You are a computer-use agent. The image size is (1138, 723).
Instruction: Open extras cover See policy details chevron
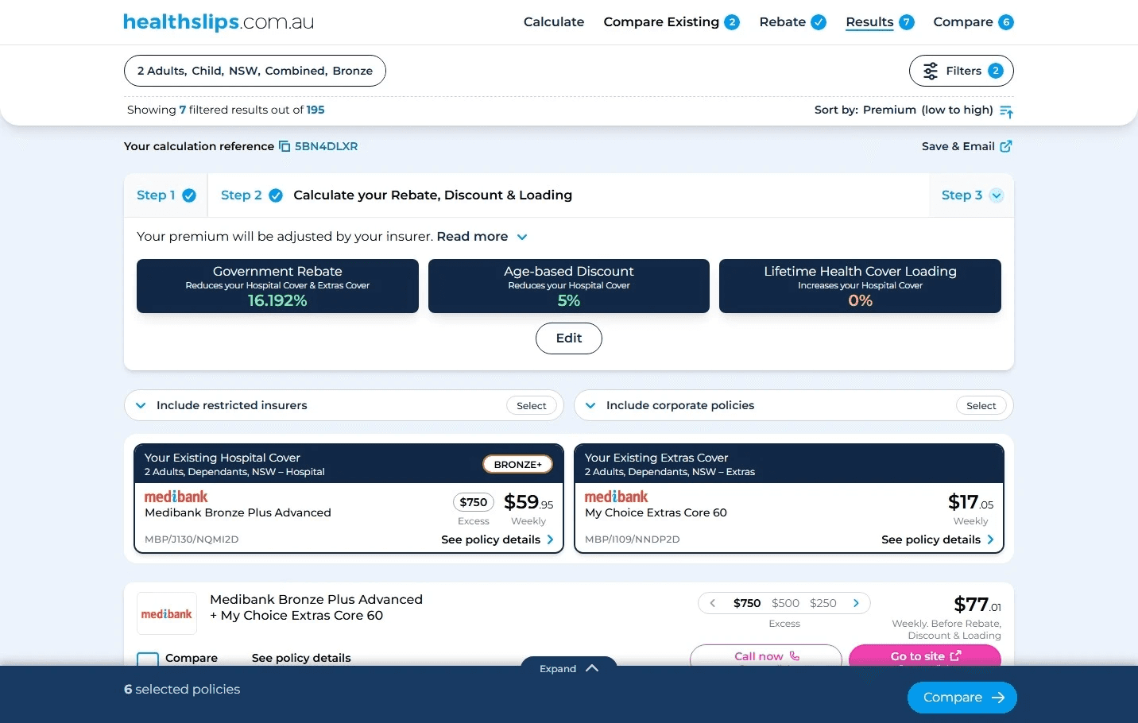(x=990, y=539)
